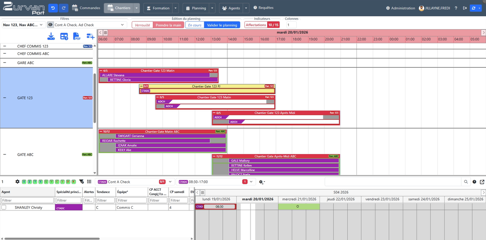Viewport: 486px width, 240px height.
Task: Clear filters using the funnel icon
Action: 81,182
